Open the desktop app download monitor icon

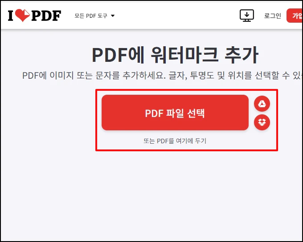coord(247,16)
